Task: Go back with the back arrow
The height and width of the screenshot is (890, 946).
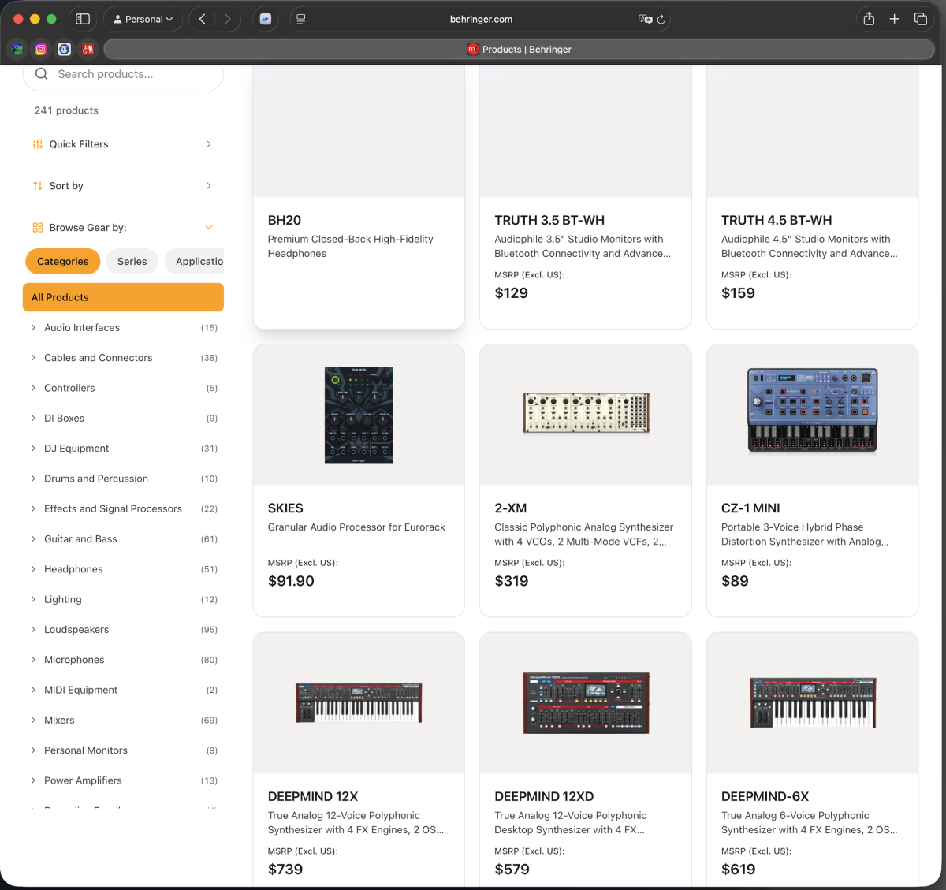Action: (x=203, y=19)
